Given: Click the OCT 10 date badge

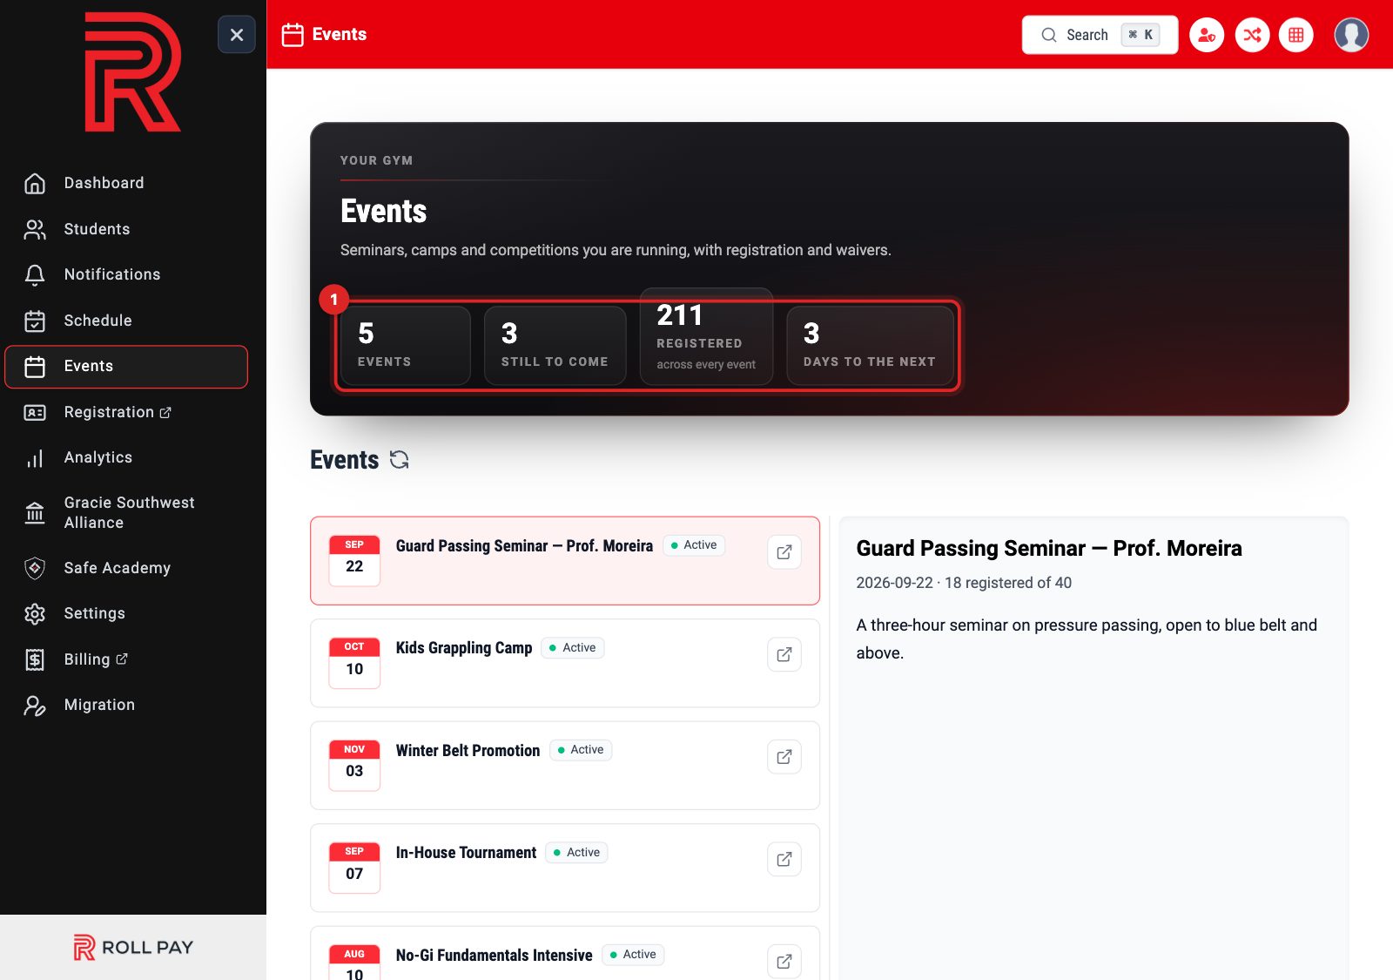Looking at the screenshot, I should (354, 663).
